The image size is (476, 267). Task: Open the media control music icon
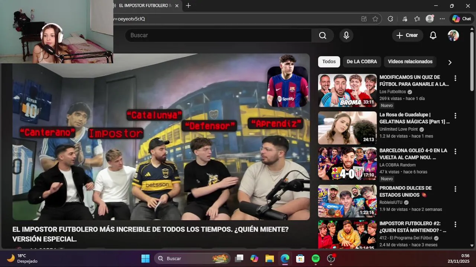click(405, 19)
